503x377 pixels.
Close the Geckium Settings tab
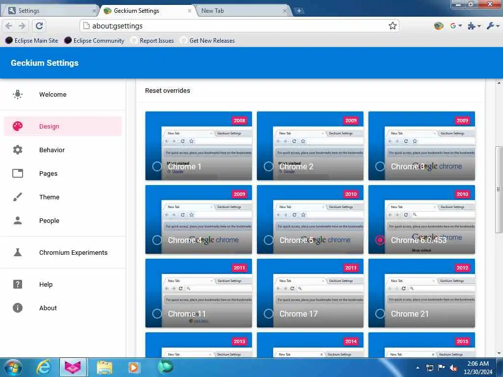190,11
